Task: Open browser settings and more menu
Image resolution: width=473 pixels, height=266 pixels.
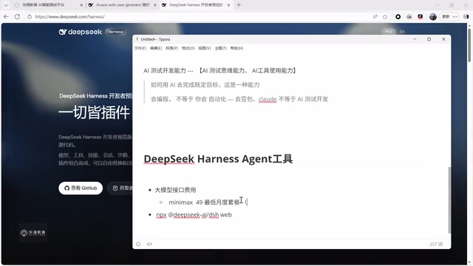Action: [455, 16]
